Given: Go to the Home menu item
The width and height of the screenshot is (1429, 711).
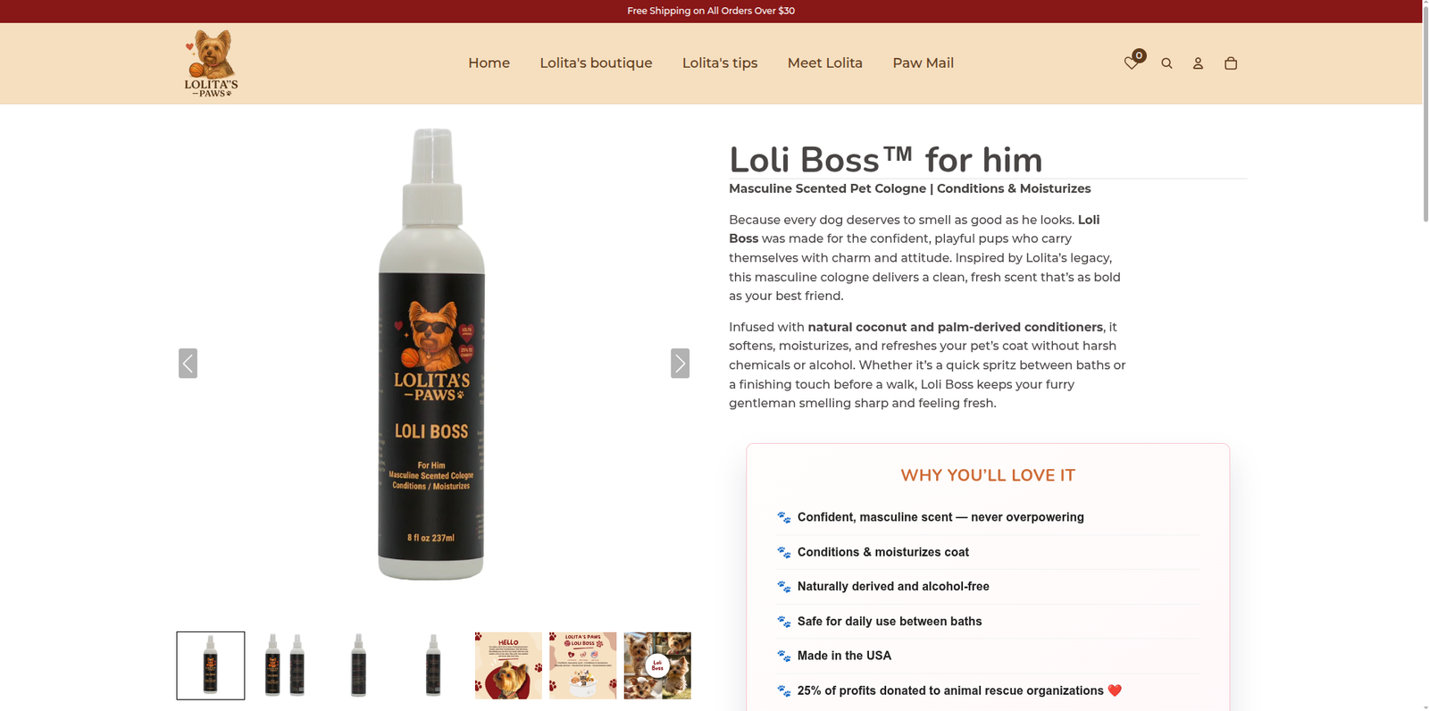Looking at the screenshot, I should 489,63.
